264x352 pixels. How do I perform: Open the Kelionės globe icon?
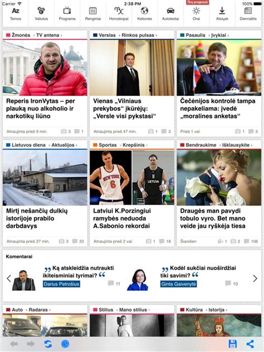[145, 11]
